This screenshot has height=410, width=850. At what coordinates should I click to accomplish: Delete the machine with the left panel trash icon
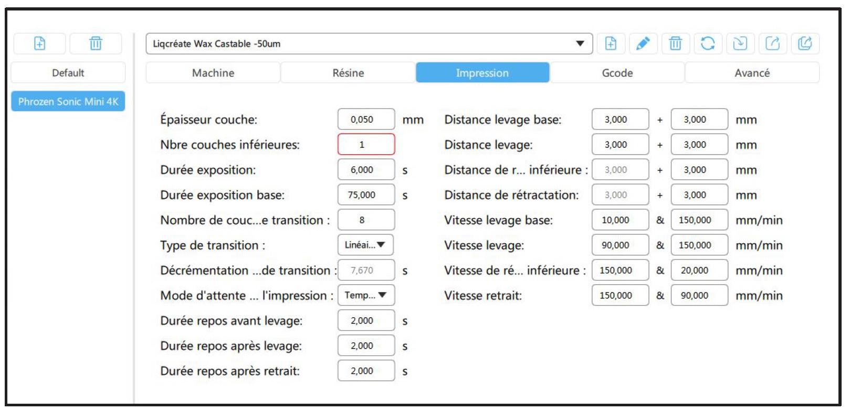(96, 44)
